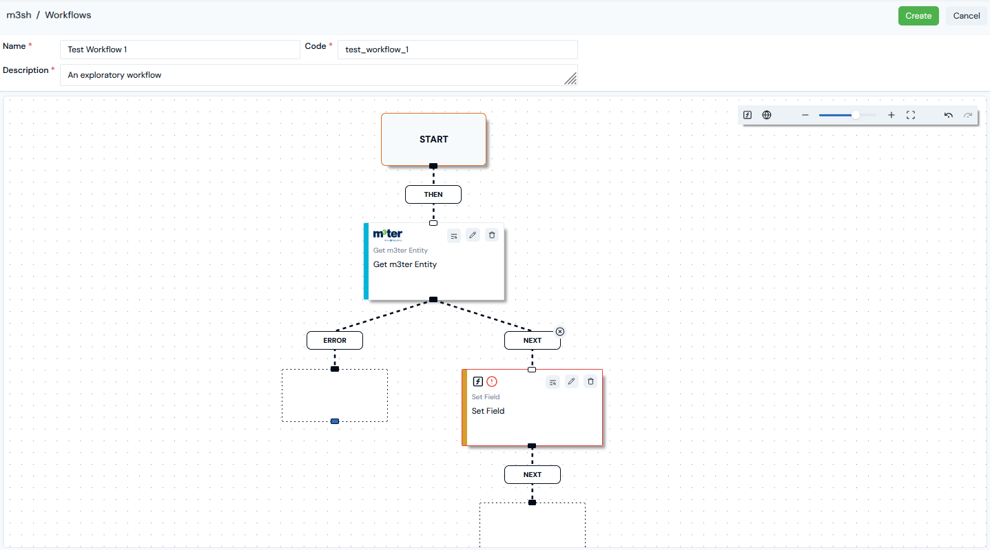Screen dimensions: 990x550
Task: Click the 'Set Field' node title text
Action: pos(488,411)
